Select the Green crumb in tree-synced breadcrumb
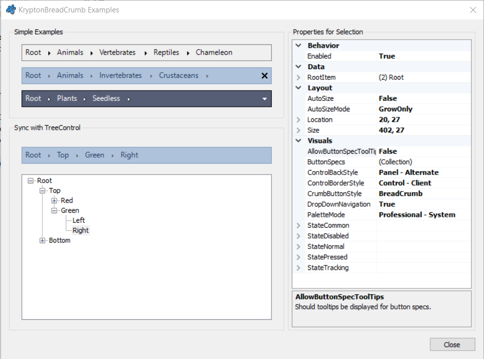The width and height of the screenshot is (484, 359). (x=95, y=155)
